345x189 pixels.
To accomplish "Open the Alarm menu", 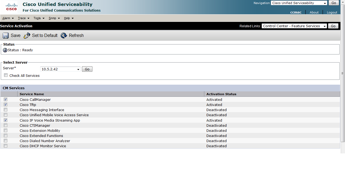I will click(x=8, y=18).
